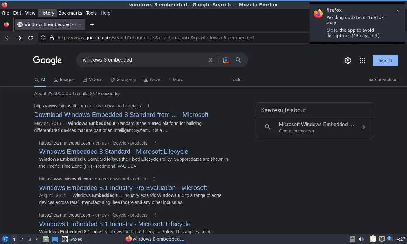The height and width of the screenshot is (244, 407).
Task: Click the update notifier tray icon
Action: (x=390, y=239)
